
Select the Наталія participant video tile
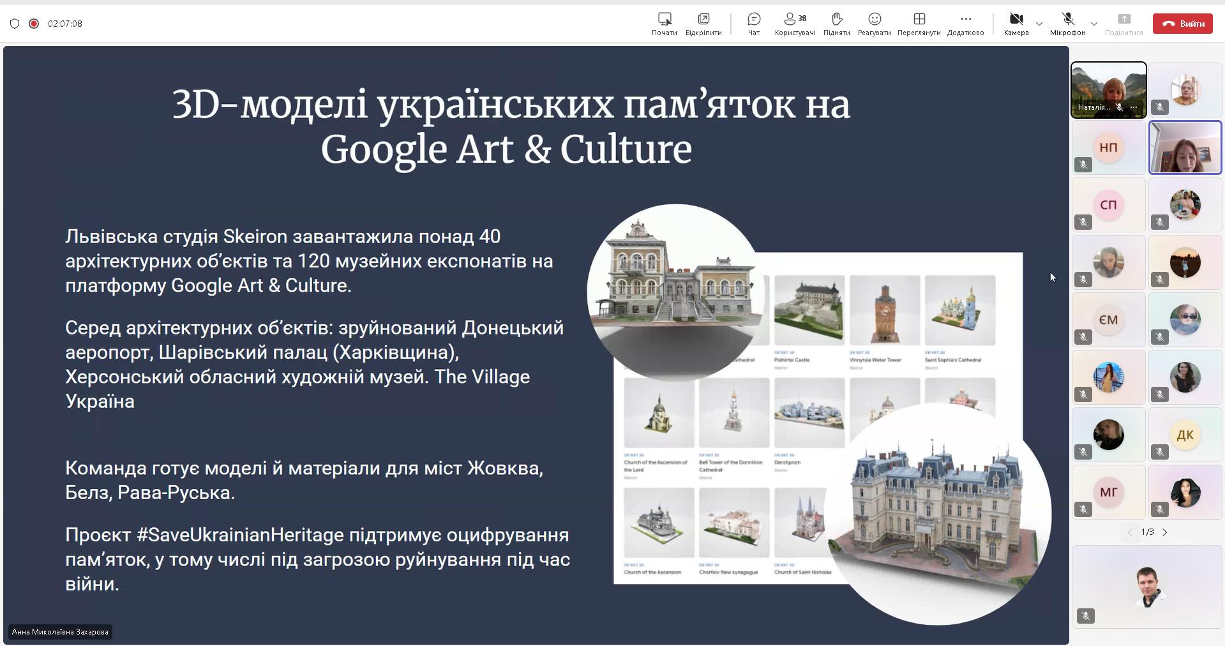(x=1108, y=90)
